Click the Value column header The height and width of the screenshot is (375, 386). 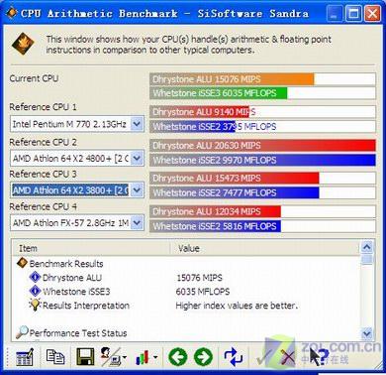point(264,248)
